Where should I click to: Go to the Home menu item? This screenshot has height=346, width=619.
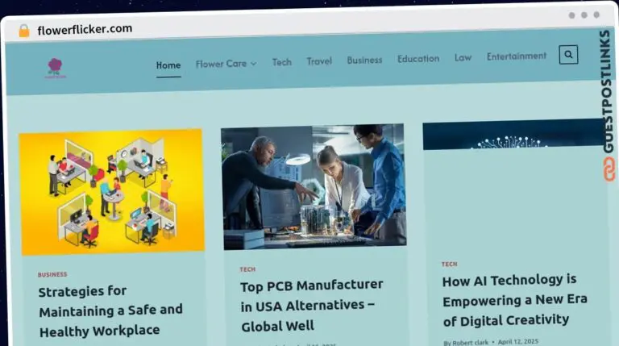point(168,65)
